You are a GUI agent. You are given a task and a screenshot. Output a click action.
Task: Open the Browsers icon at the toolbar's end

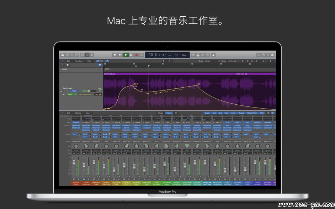pyautogui.click(x=272, y=55)
